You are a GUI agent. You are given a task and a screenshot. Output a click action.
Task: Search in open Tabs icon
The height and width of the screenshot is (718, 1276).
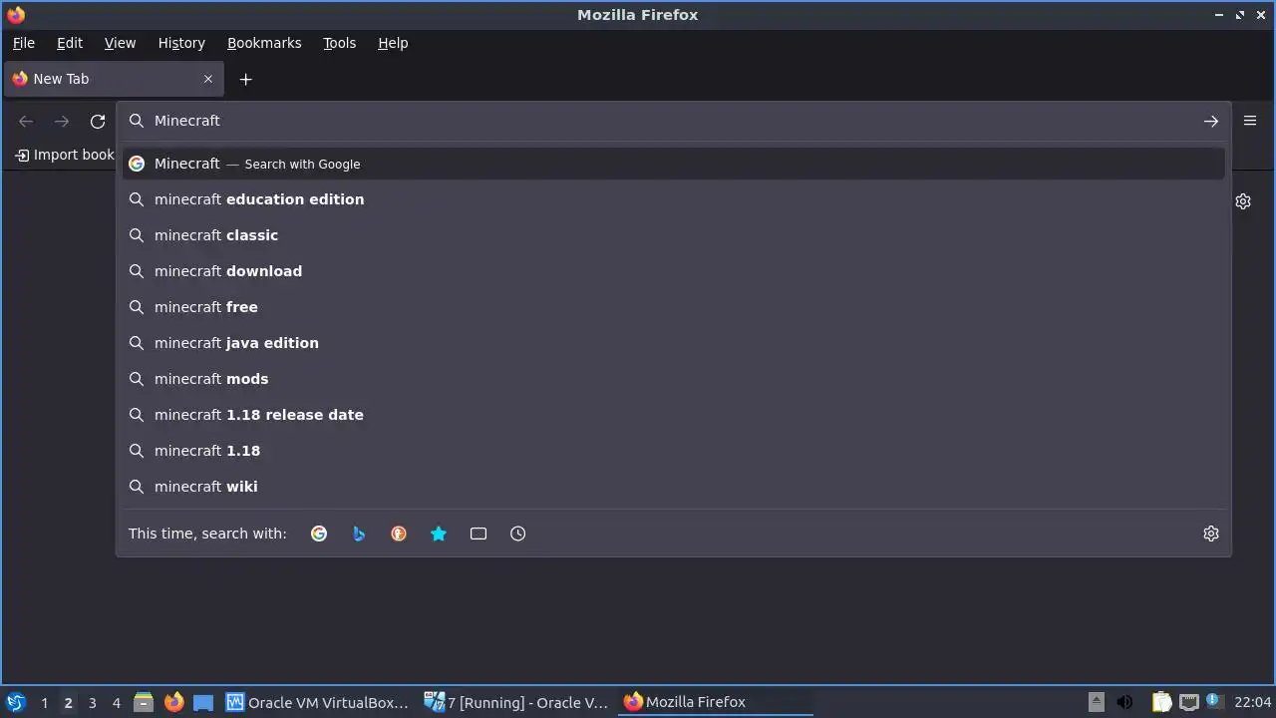pyautogui.click(x=478, y=534)
